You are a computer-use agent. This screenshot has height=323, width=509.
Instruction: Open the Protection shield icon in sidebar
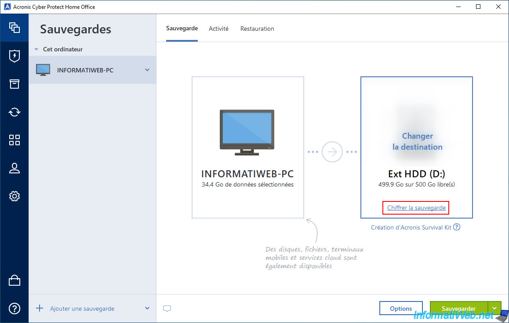pyautogui.click(x=14, y=56)
